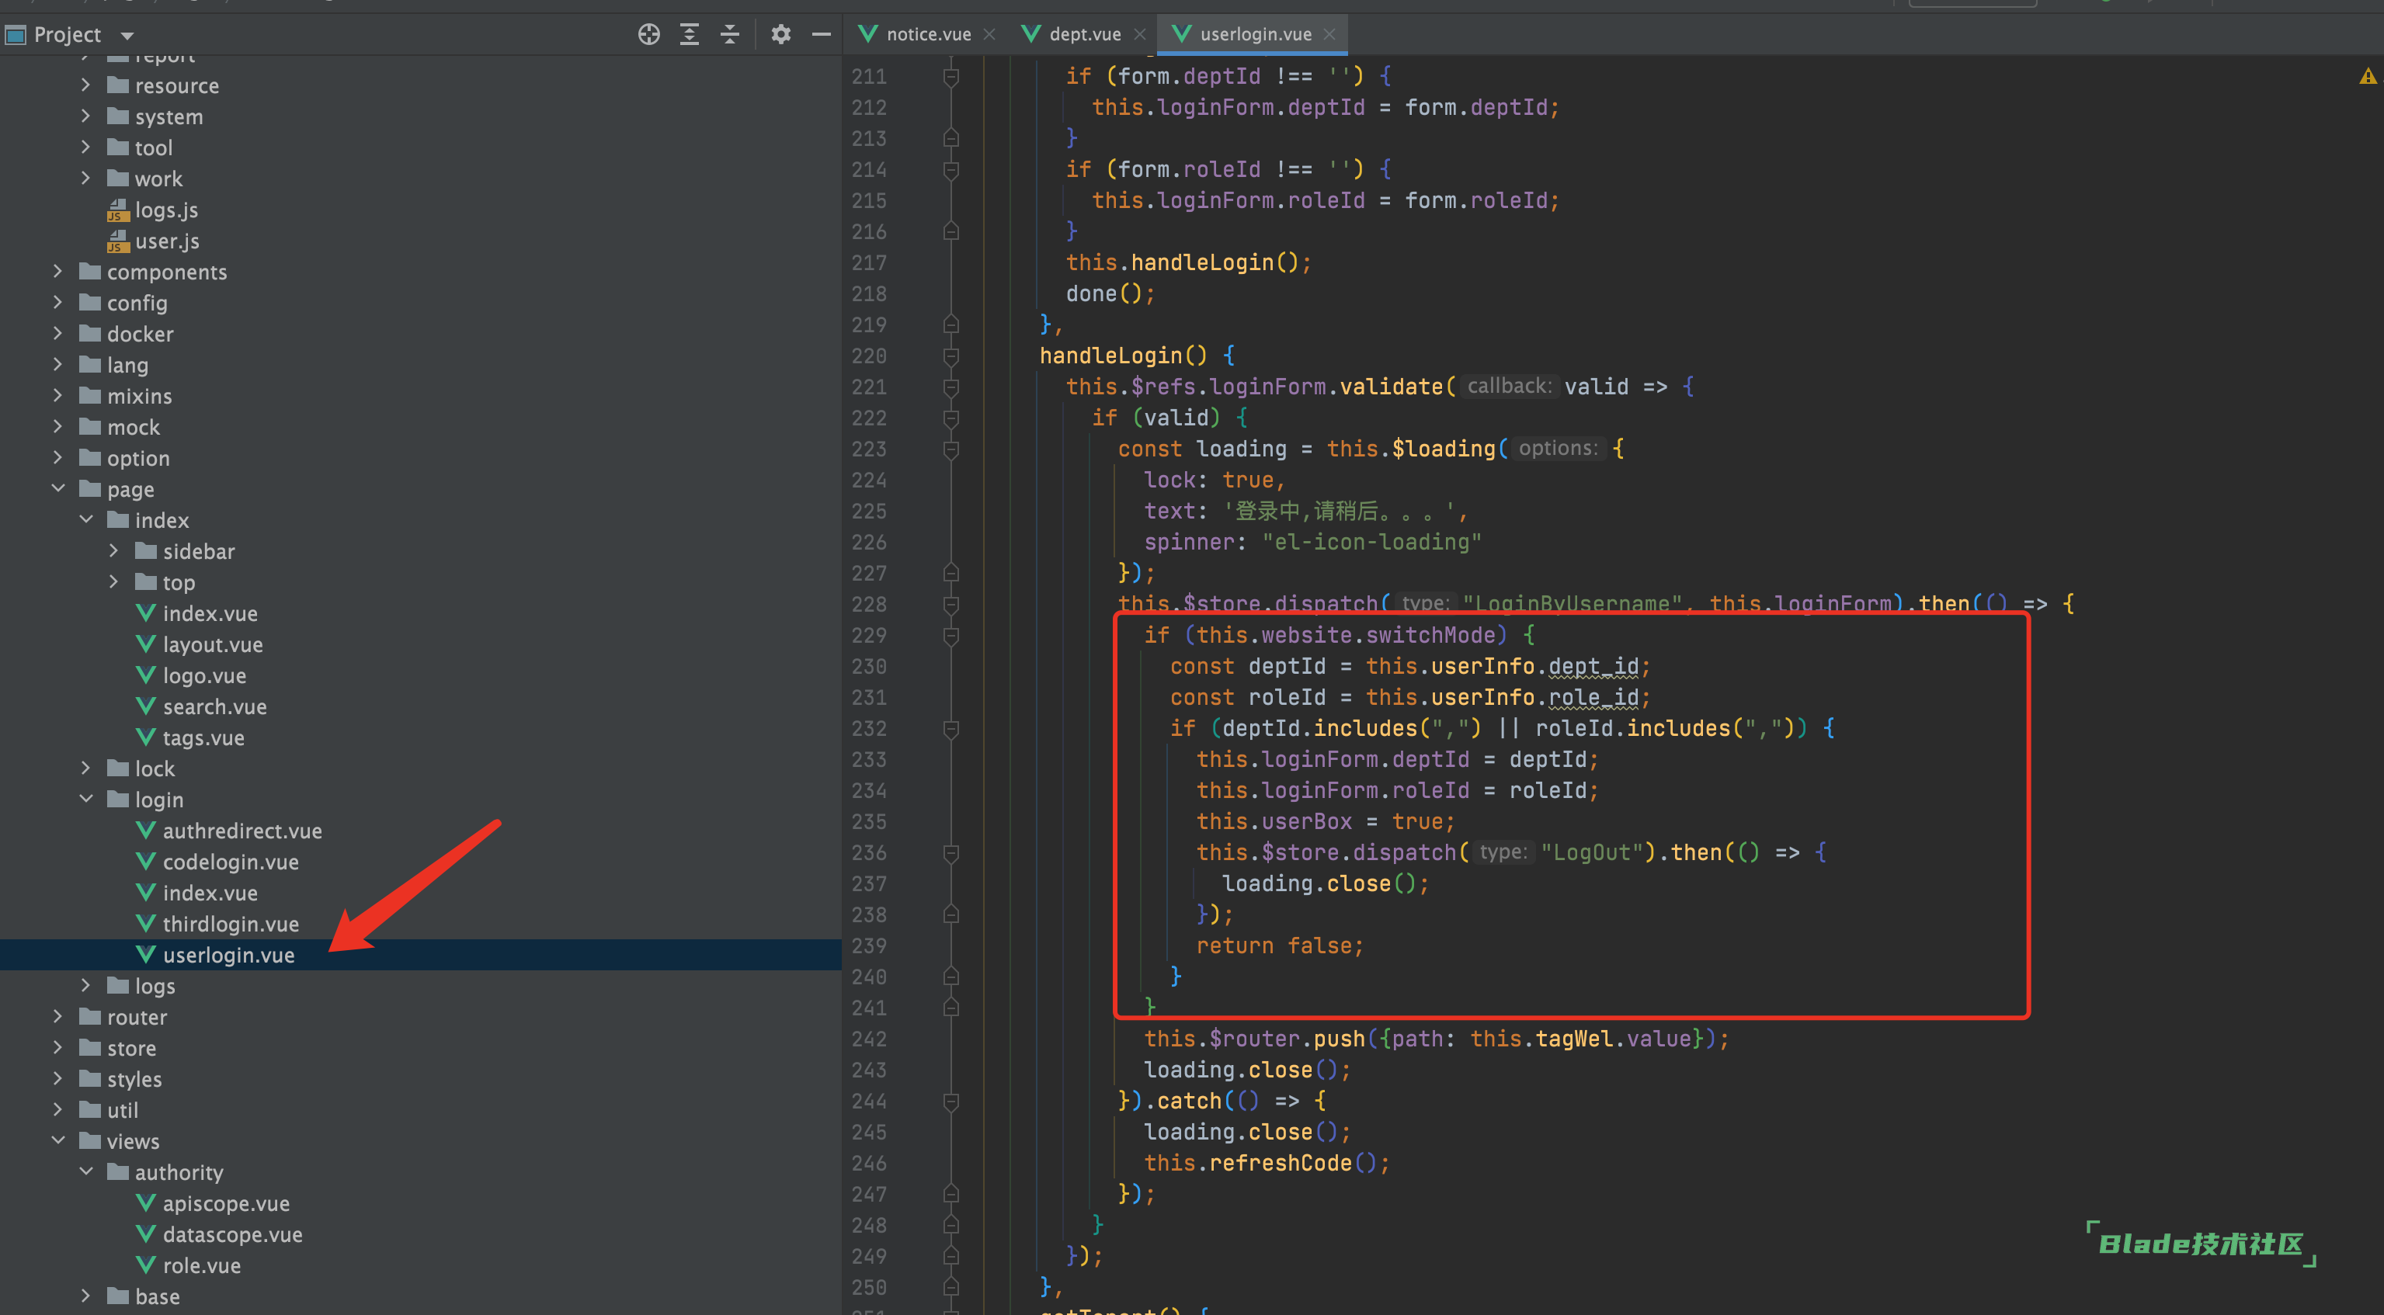Close the notice.vue tab
This screenshot has height=1315, width=2384.
pos(989,34)
